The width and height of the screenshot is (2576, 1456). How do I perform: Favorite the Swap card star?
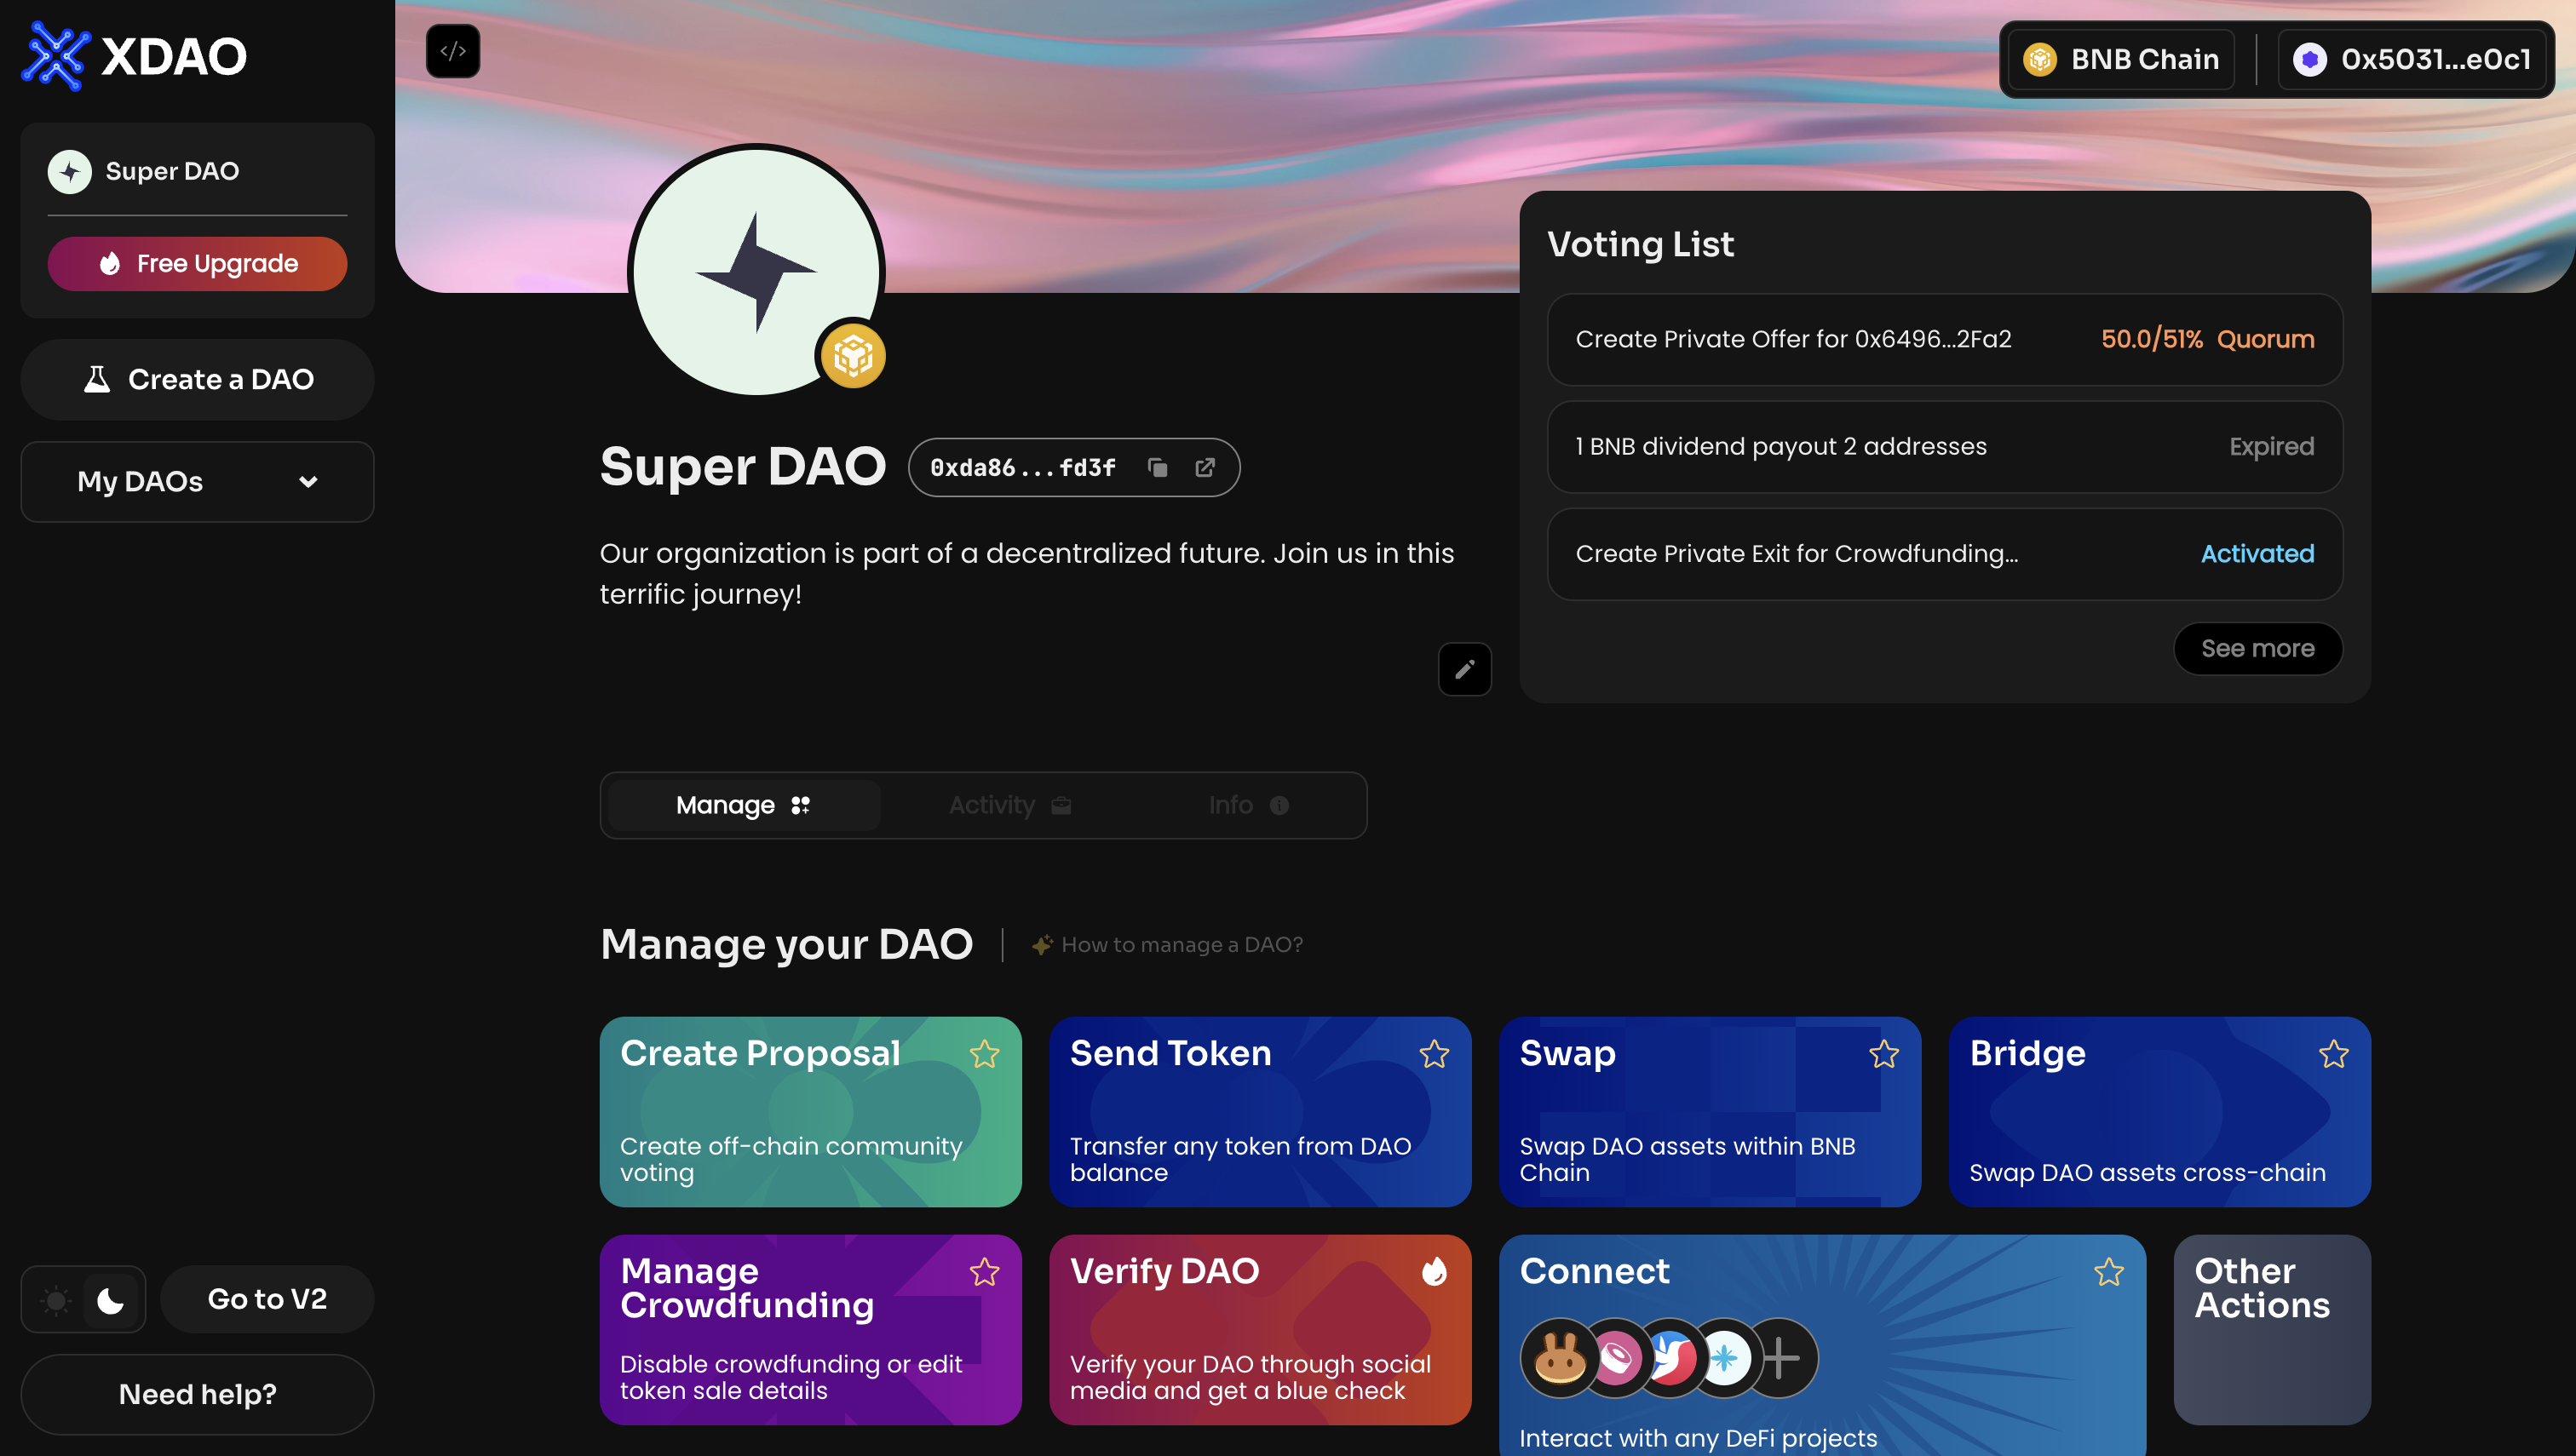[1885, 1054]
